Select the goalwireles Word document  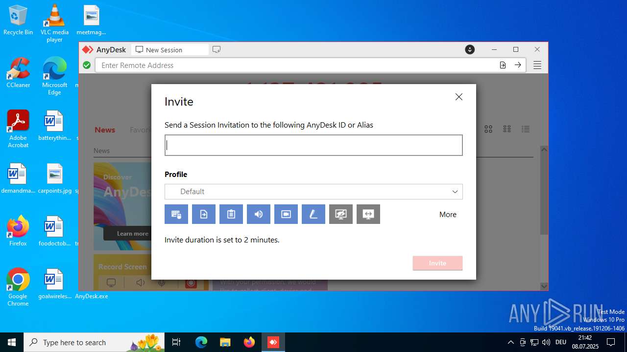click(54, 284)
